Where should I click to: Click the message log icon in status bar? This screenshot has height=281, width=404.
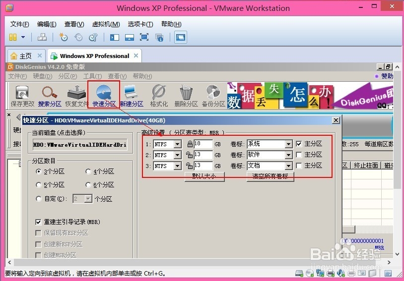click(388, 273)
